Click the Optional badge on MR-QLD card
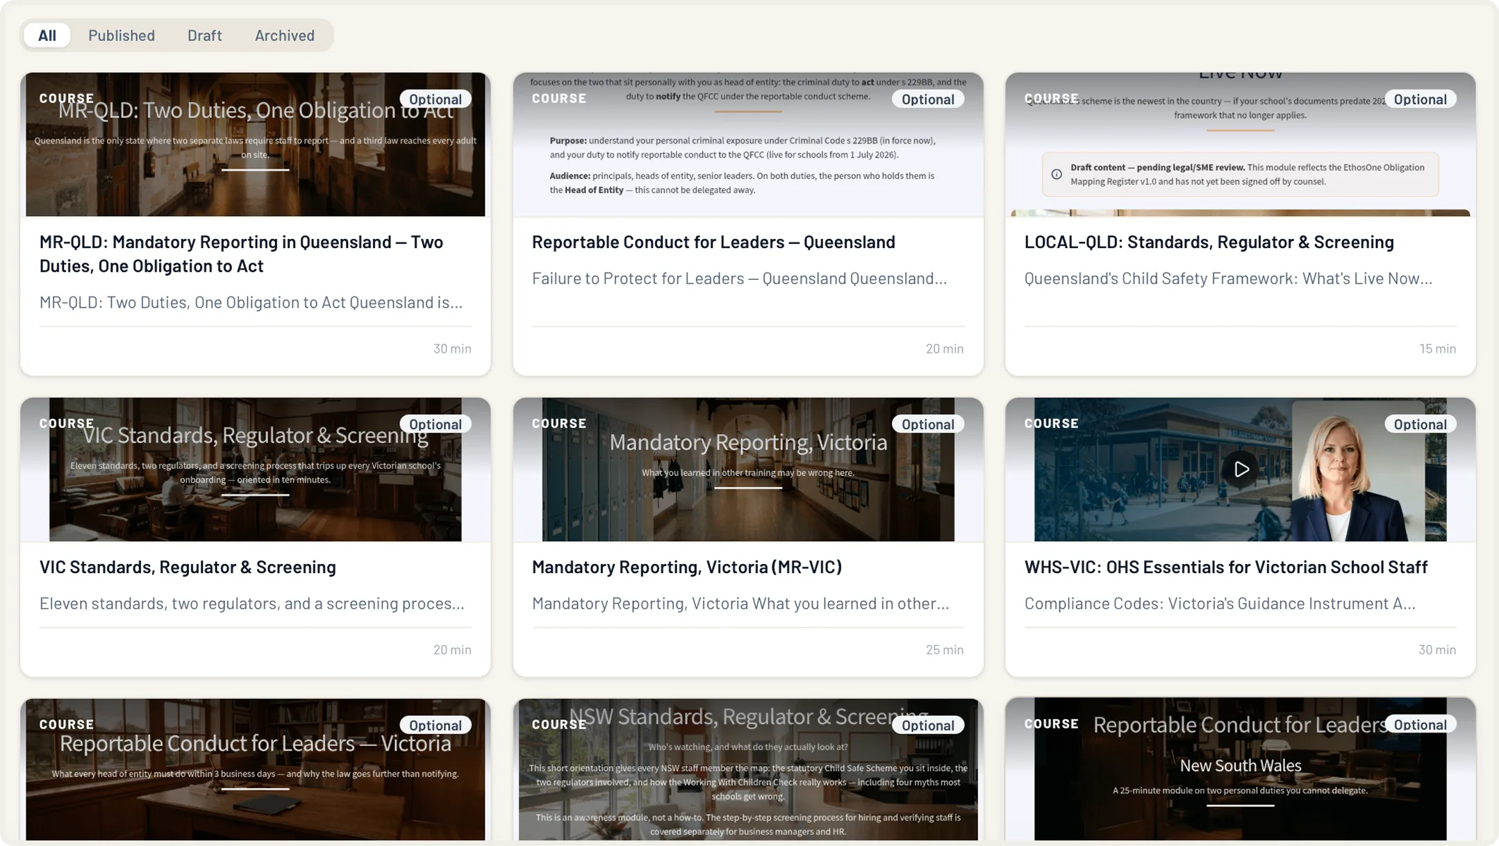This screenshot has height=846, width=1499. 435,99
